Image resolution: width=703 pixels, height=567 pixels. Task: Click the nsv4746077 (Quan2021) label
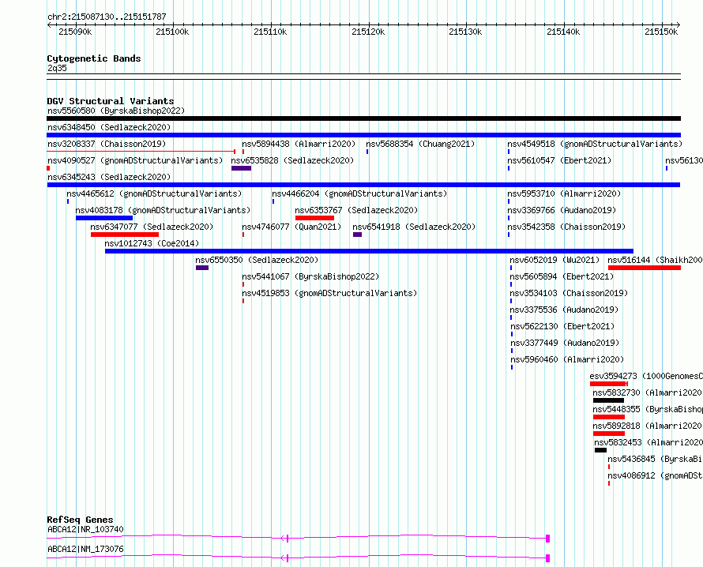tap(291, 227)
